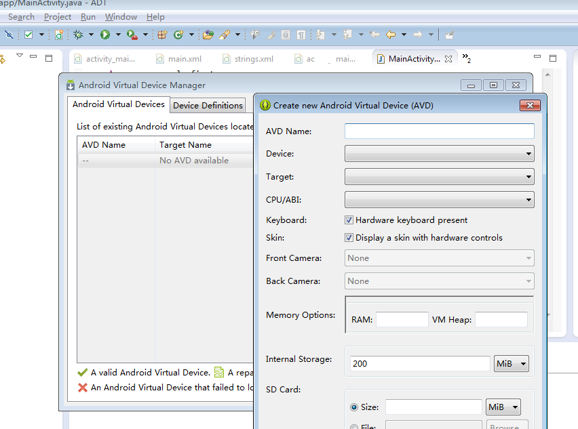This screenshot has height=429, width=578.
Task: Open the Back Camera dropdown
Action: tap(440, 281)
